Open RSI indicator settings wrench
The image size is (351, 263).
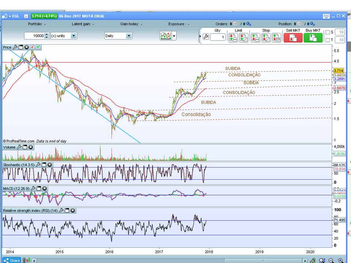click(x=61, y=210)
